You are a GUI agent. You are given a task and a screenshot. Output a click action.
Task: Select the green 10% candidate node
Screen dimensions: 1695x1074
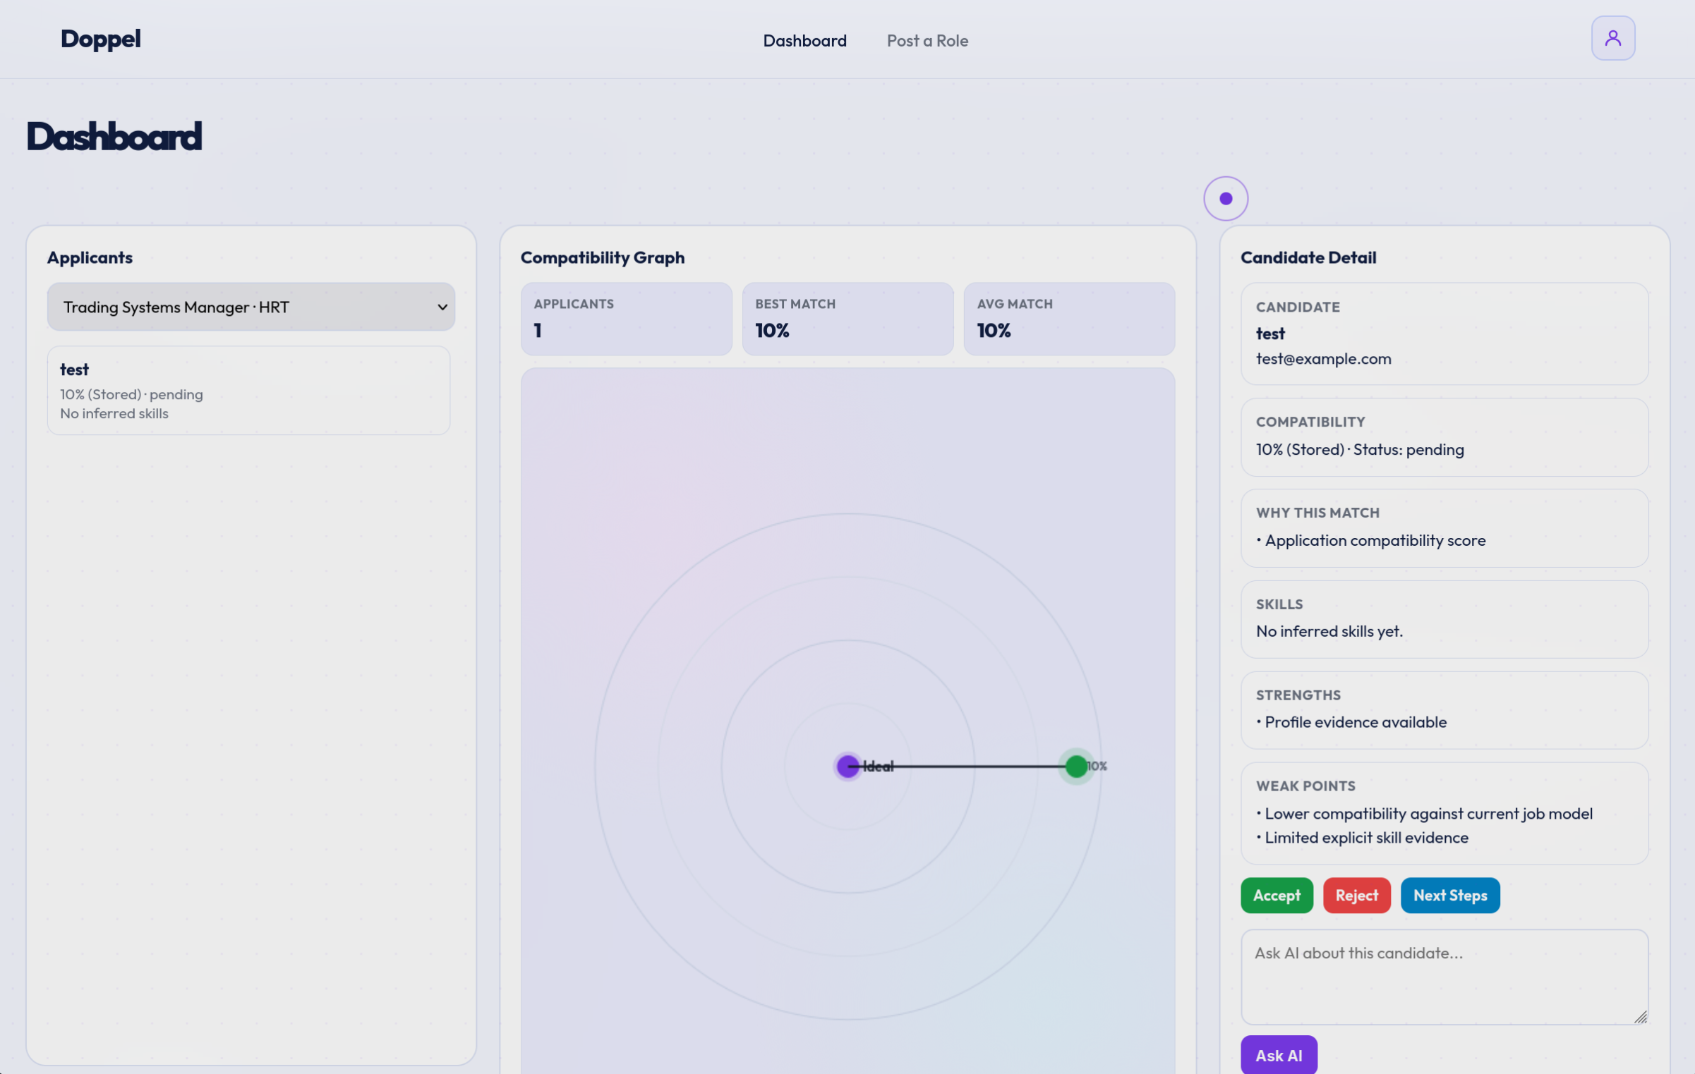pos(1075,766)
